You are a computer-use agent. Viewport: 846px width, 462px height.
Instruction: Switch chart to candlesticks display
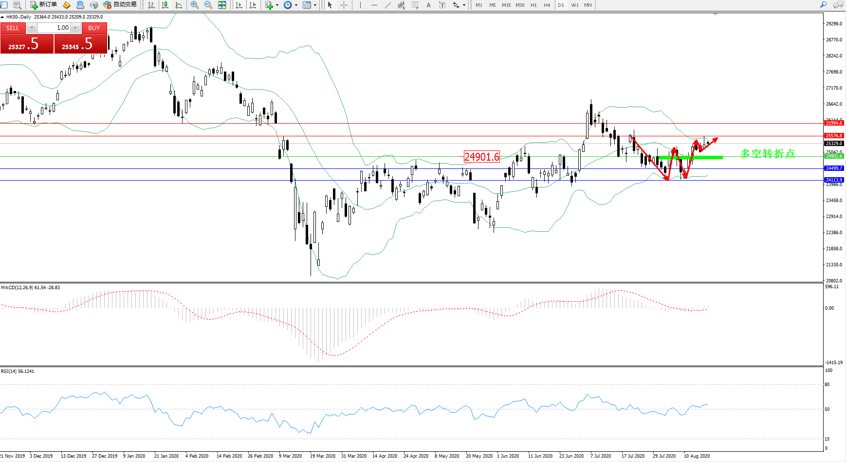pos(165,5)
